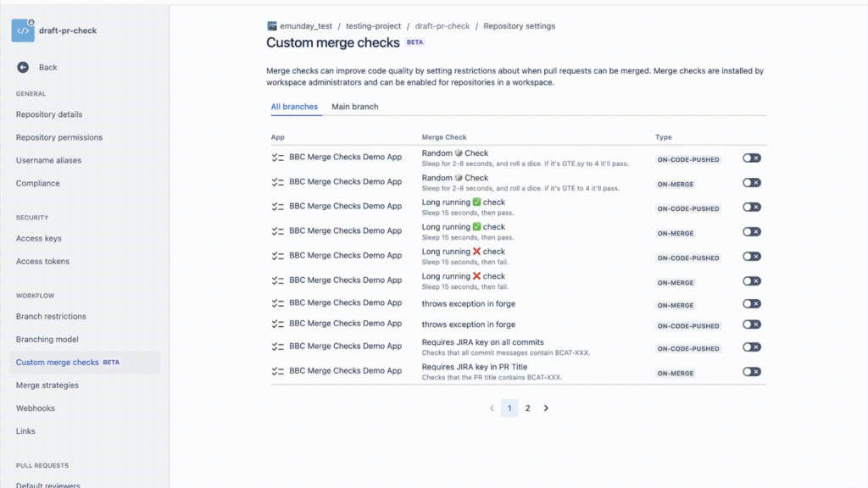Enable Random Check ON-MERGE toggle

click(752, 183)
